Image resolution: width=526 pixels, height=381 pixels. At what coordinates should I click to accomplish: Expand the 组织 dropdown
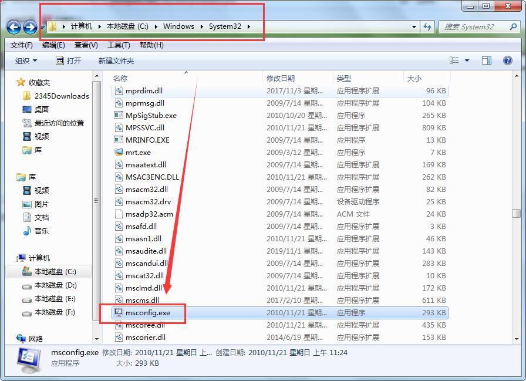(x=26, y=60)
